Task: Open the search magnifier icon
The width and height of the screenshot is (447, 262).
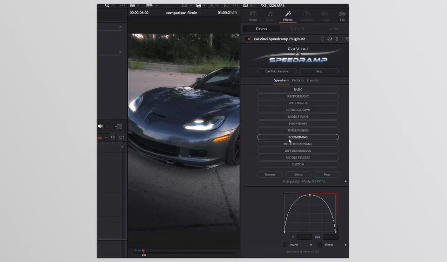Action: click(107, 5)
